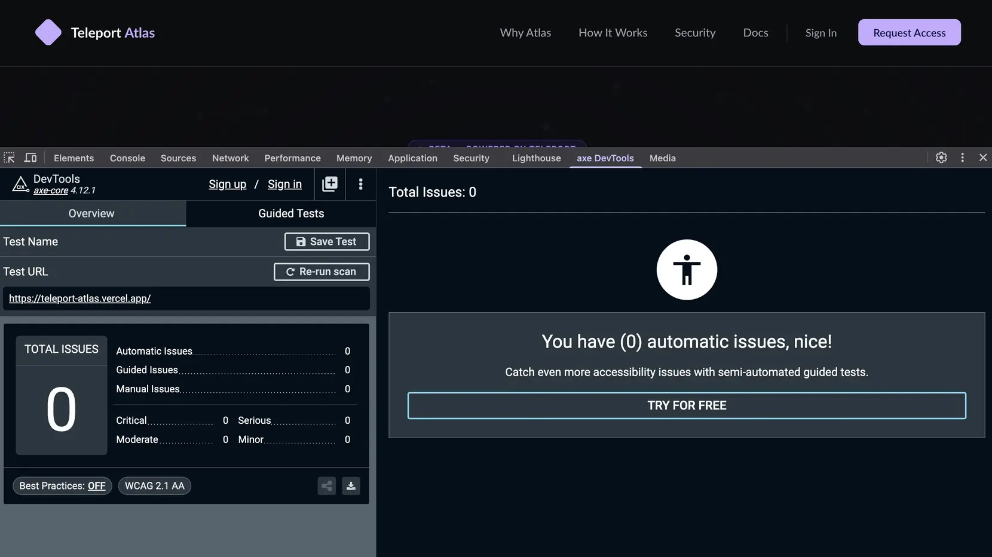Open website Security nav link
The image size is (992, 557).
click(x=695, y=33)
